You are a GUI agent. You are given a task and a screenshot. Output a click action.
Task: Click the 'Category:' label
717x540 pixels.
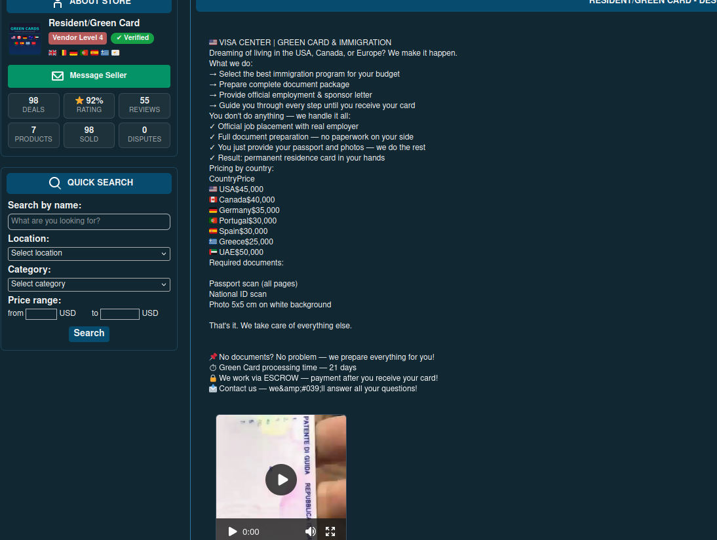click(x=29, y=270)
